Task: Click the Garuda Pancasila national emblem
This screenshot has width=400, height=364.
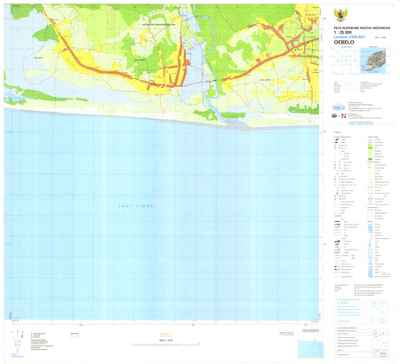Action: [x=340, y=15]
